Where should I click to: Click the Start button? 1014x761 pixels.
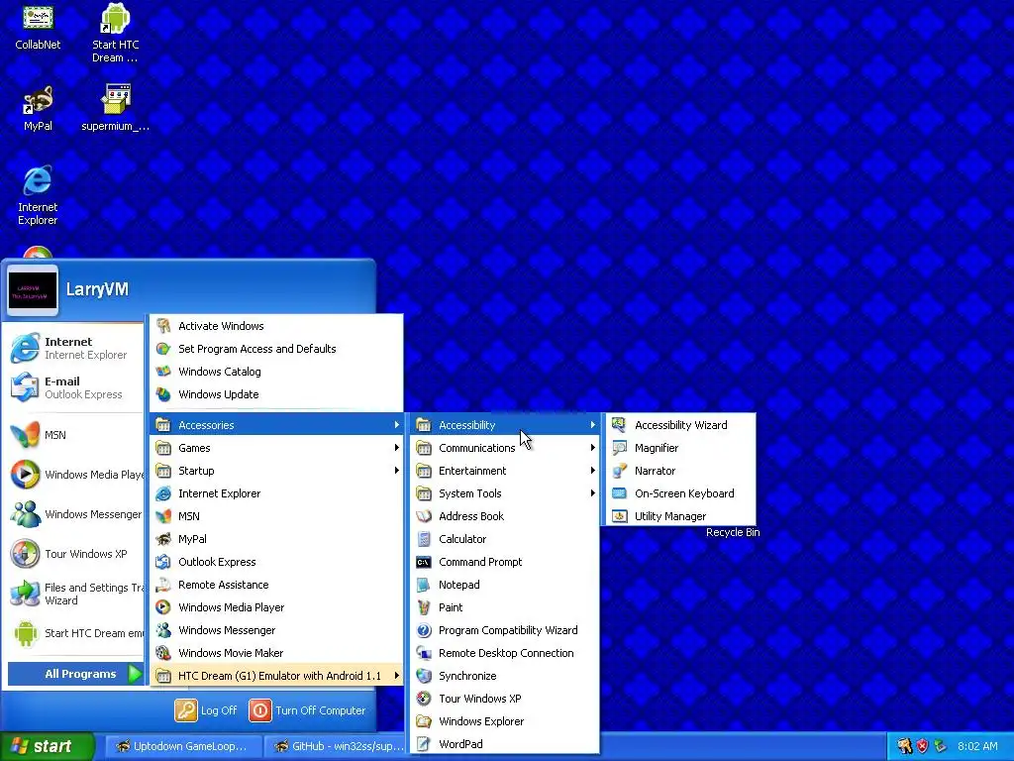click(x=47, y=746)
